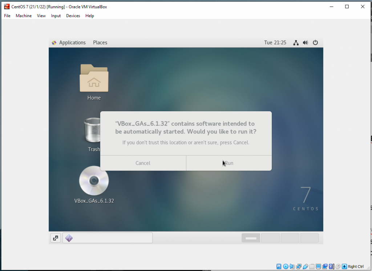
Task: Switch to the first workspace in the switcher
Action: pyautogui.click(x=251, y=238)
